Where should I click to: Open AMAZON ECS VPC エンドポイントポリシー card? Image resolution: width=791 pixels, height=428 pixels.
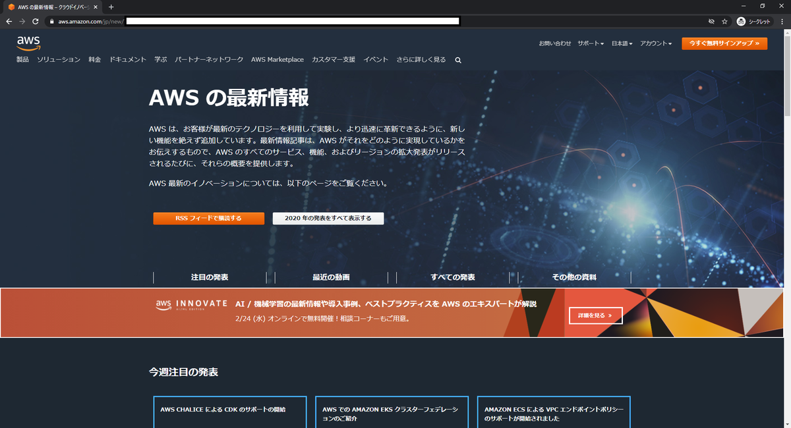click(553, 412)
